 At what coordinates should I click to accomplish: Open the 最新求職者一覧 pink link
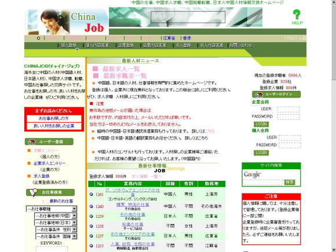125,76
